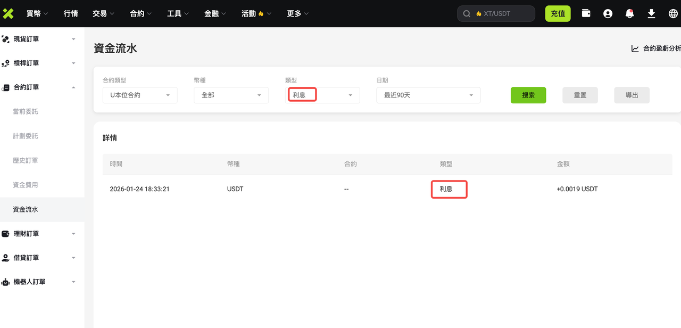Click the 合約盈虧分析 chart icon
This screenshot has width=681, height=328.
[635, 48]
